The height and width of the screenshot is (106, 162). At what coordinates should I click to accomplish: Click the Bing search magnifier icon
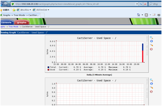(x=151, y=4)
